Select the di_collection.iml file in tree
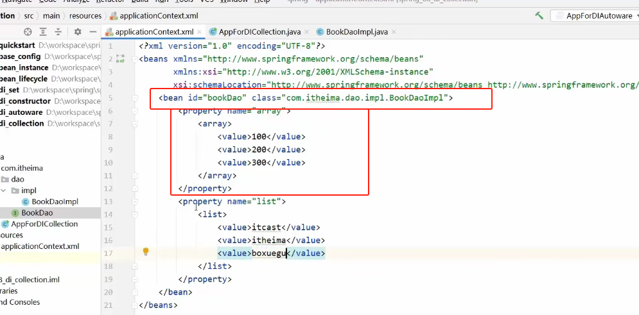This screenshot has height=315, width=639. (x=30, y=280)
